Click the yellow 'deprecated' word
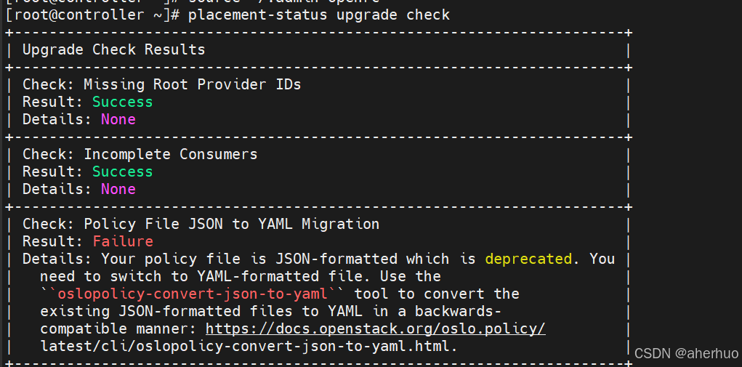This screenshot has width=742, height=367. click(x=528, y=259)
